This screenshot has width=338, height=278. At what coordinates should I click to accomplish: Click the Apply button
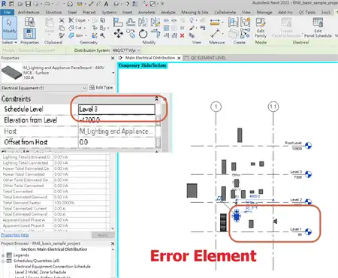point(103,235)
